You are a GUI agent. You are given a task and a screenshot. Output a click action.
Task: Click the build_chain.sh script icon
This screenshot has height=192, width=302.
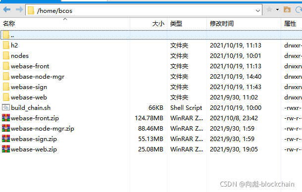pos(6,107)
